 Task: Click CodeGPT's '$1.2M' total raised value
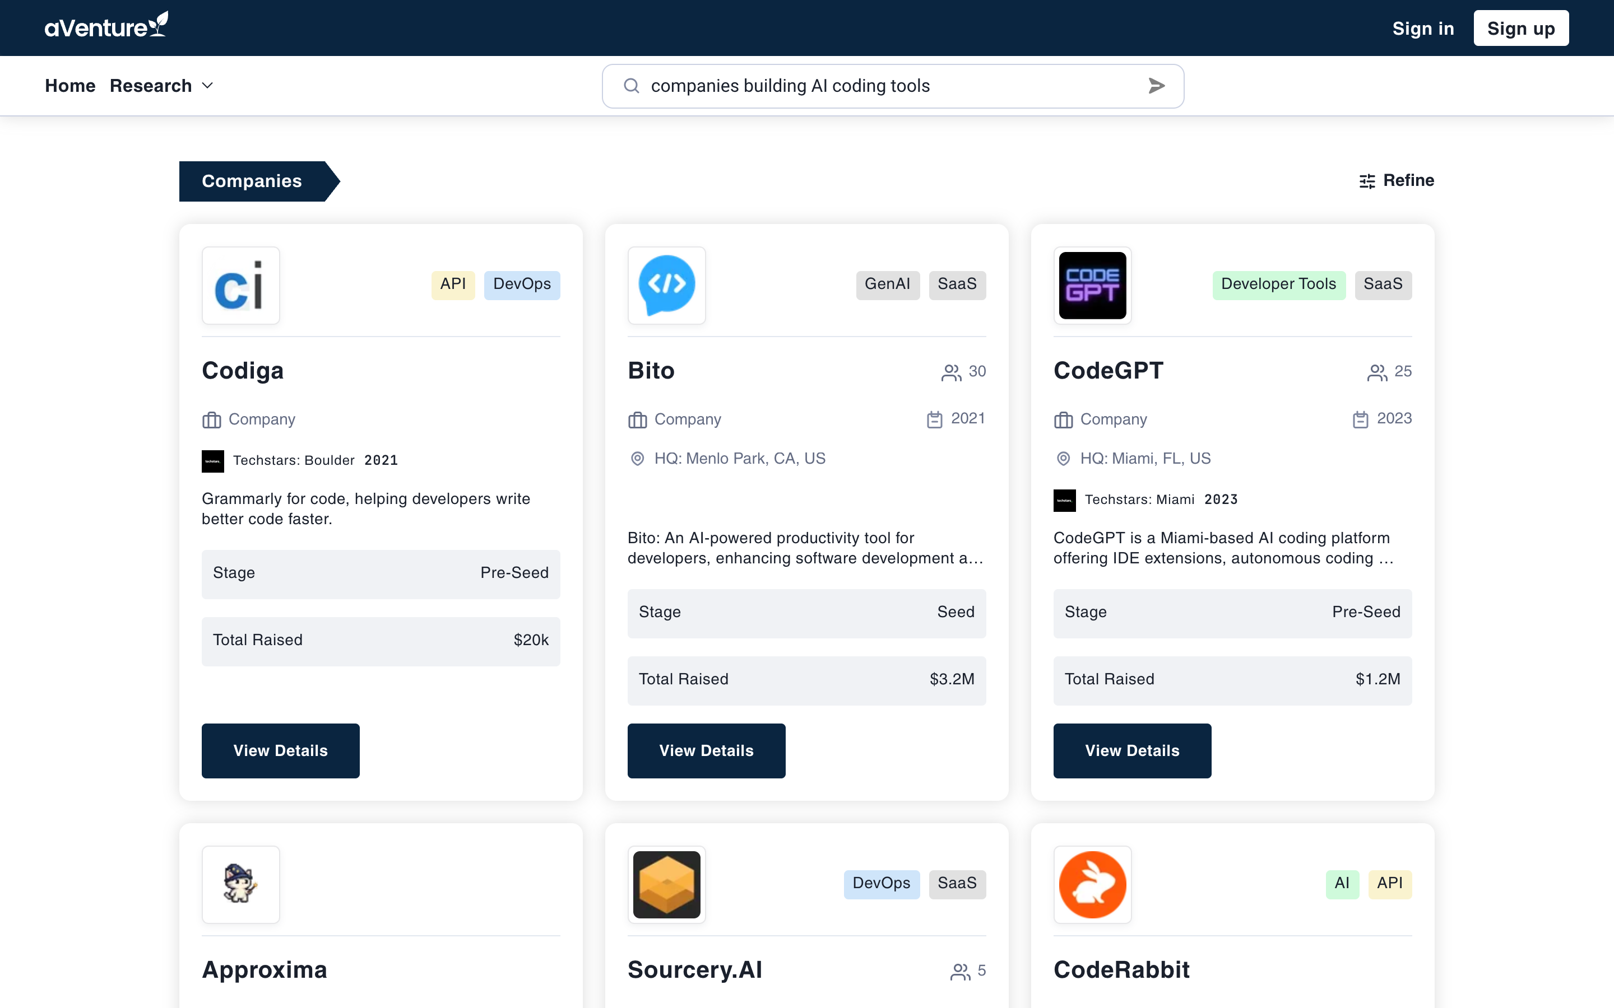pyautogui.click(x=1378, y=680)
